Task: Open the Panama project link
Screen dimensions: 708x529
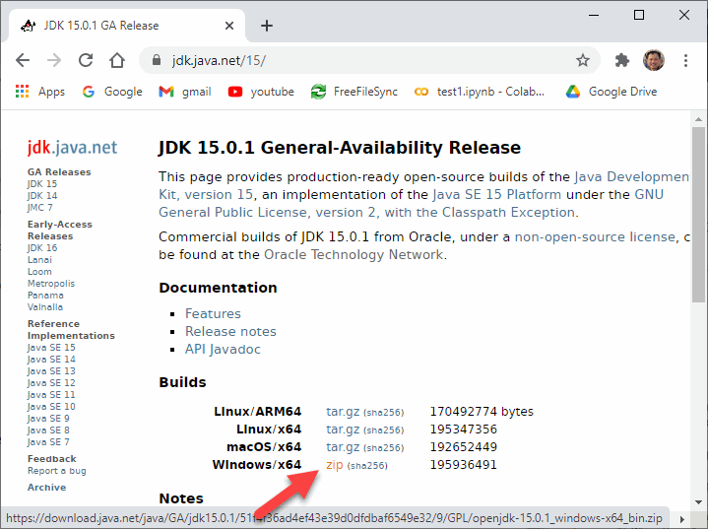Action: 45,295
